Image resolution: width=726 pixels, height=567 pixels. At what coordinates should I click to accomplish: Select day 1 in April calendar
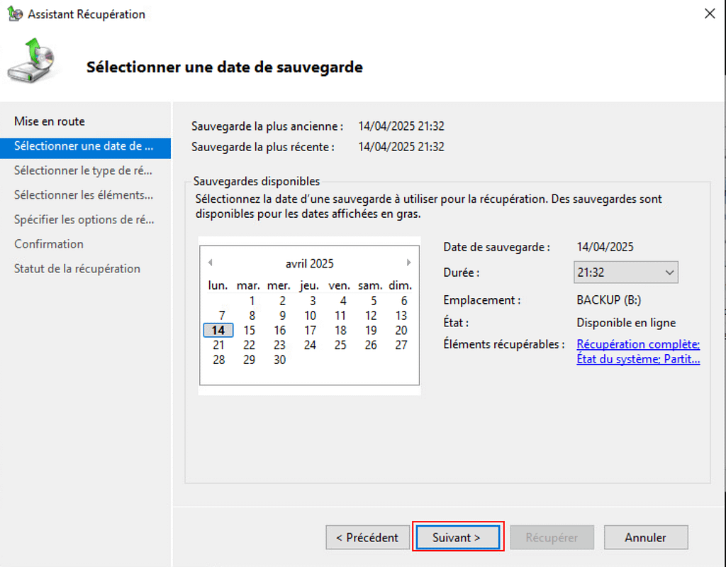tap(252, 300)
